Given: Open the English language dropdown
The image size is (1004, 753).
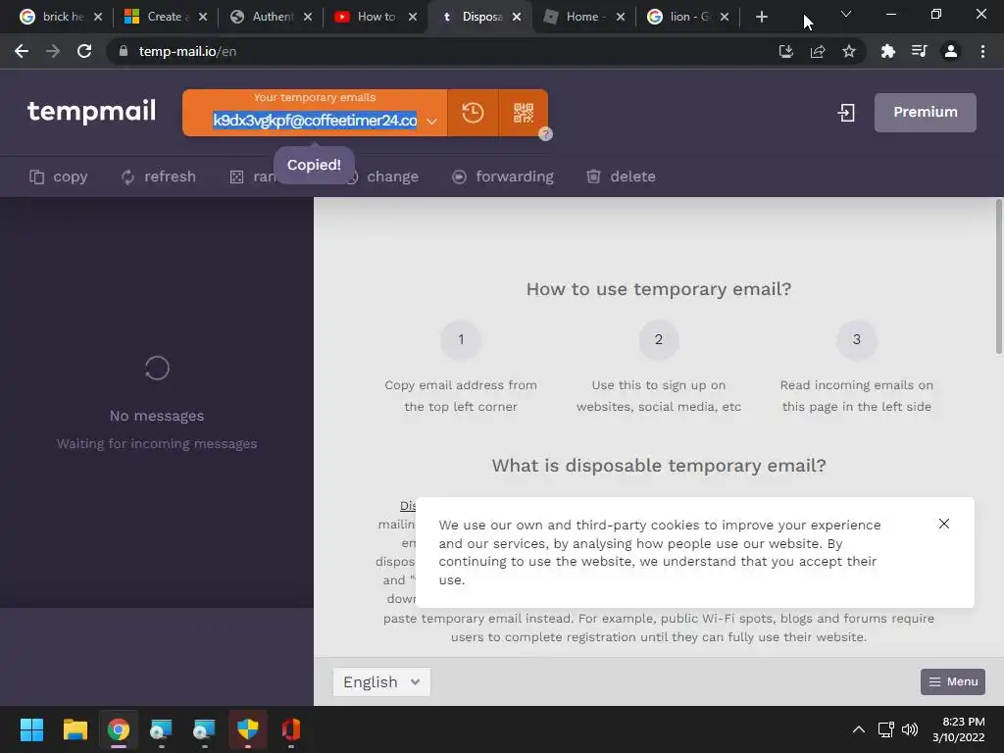Looking at the screenshot, I should [381, 682].
